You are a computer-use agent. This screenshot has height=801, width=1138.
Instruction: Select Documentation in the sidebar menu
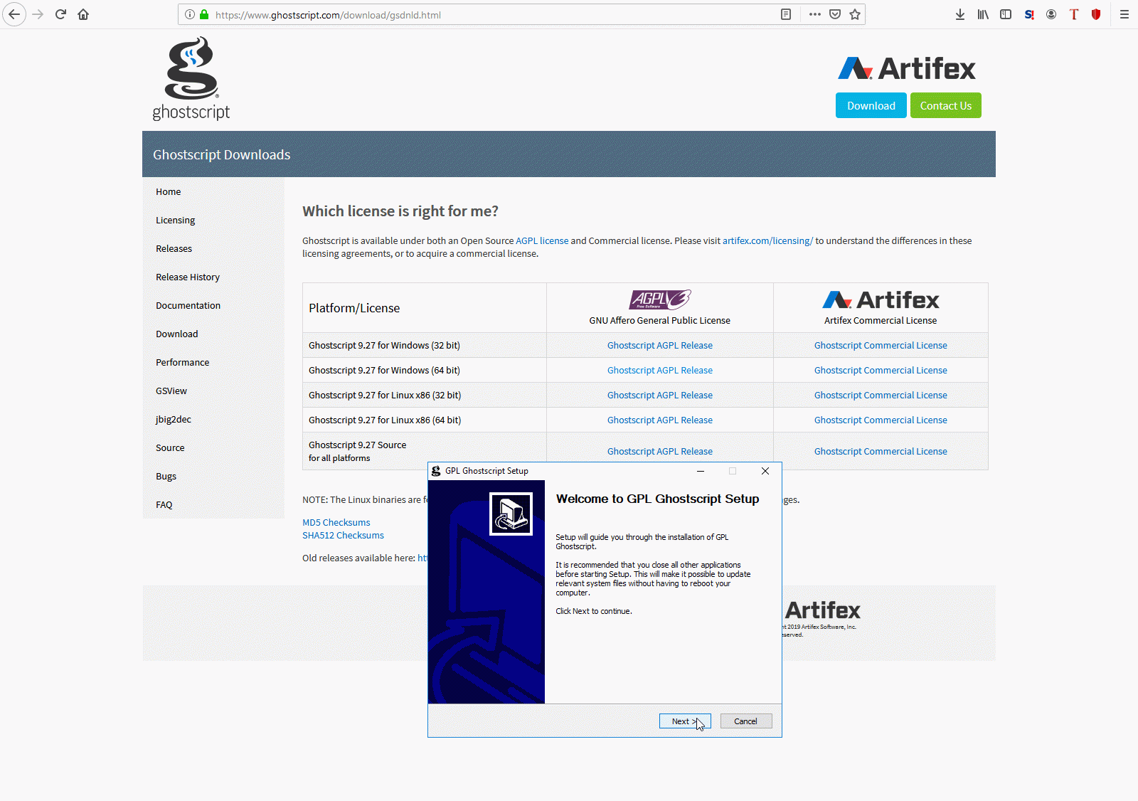click(x=188, y=305)
